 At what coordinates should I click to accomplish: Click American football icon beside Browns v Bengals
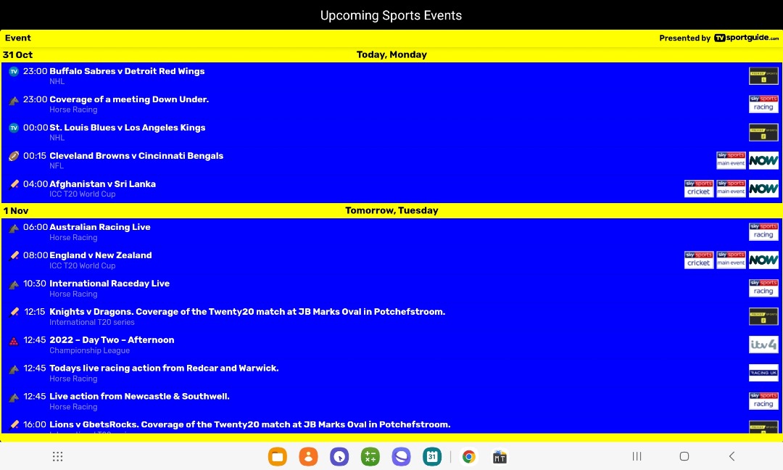[14, 156]
